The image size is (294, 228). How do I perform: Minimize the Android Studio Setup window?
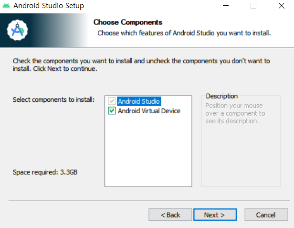click(226, 6)
